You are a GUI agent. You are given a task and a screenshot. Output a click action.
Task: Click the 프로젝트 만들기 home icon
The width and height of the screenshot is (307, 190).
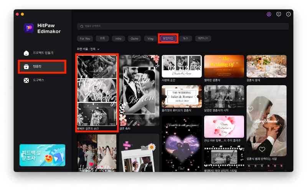coord(26,53)
